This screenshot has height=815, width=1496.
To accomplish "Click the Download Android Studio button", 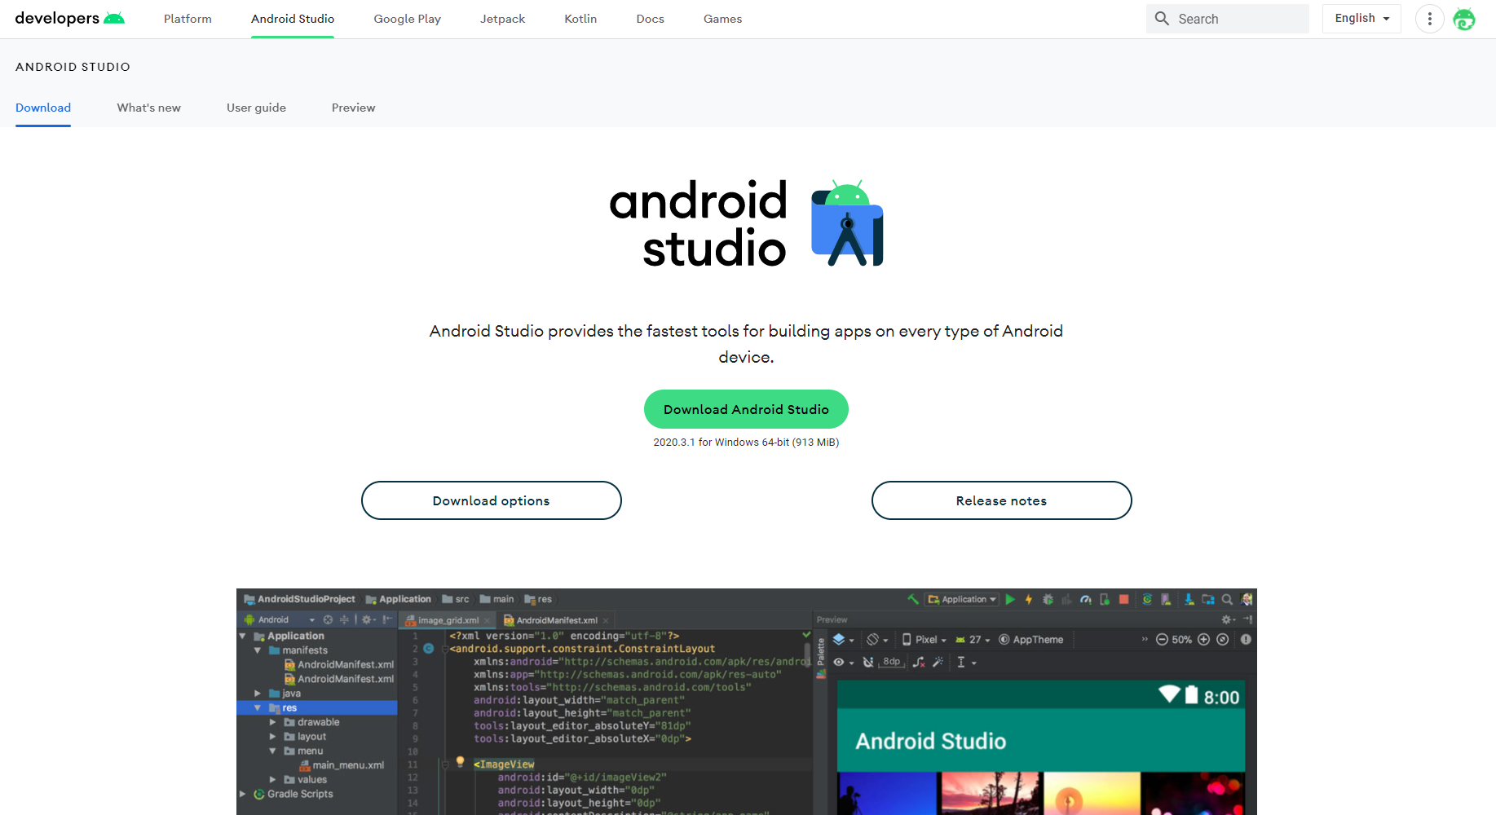I will (x=746, y=409).
